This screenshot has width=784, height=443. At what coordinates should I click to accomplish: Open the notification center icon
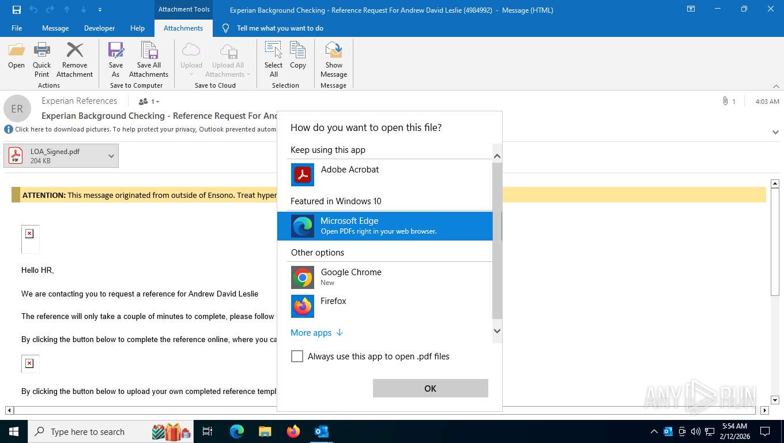[765, 431]
